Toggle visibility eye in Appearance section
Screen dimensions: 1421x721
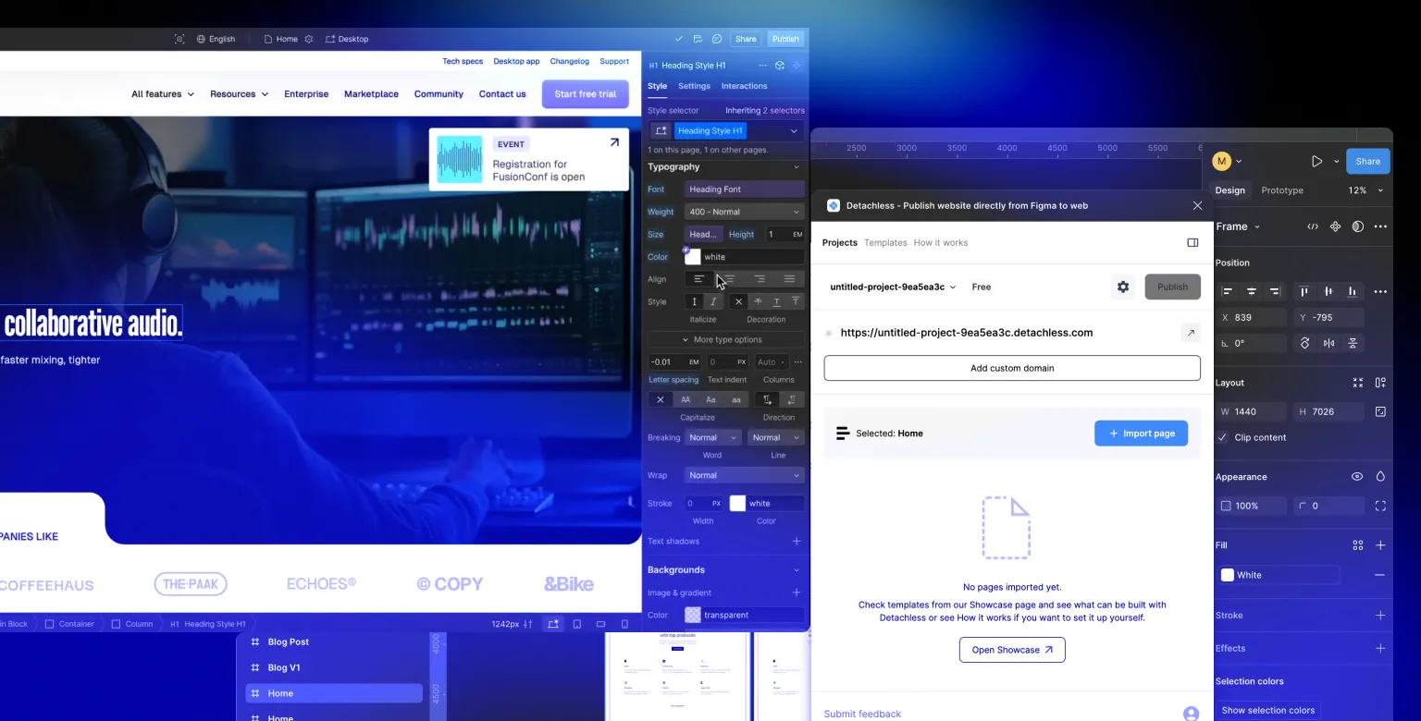click(x=1357, y=477)
